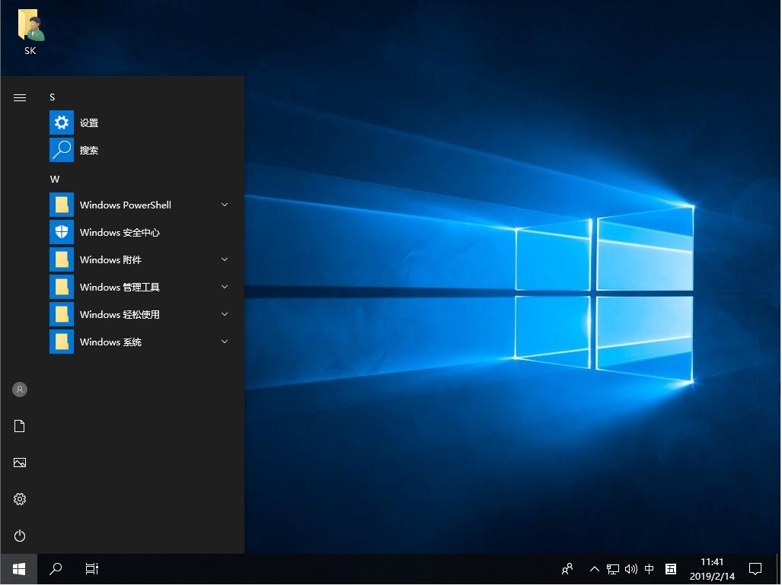Click the Start button on the taskbar
Viewport: 782px width, 585px height.
pos(18,569)
